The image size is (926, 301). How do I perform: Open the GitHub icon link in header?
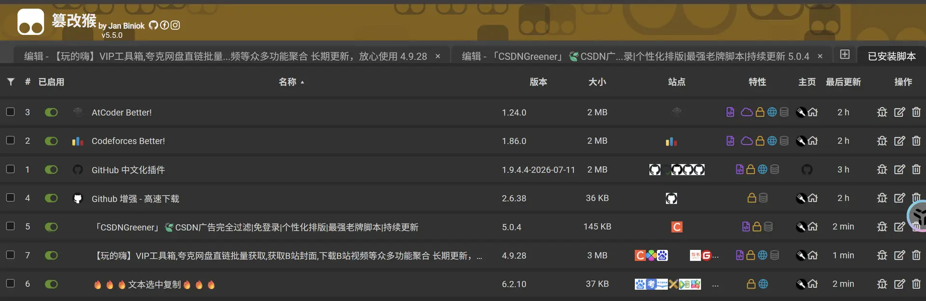(153, 25)
